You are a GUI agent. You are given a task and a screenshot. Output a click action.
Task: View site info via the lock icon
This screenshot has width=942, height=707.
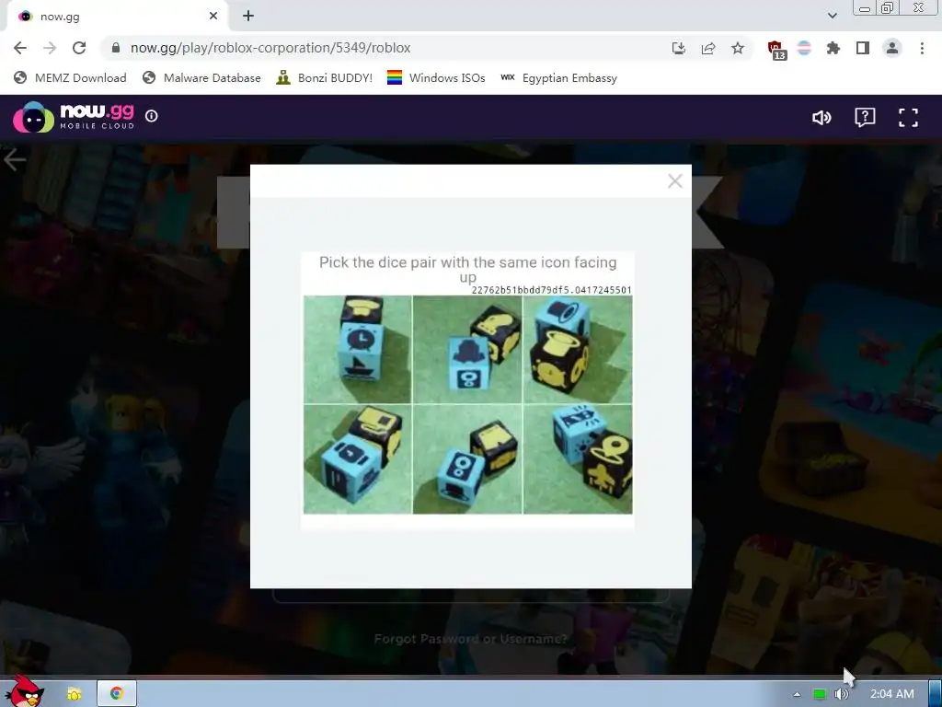(x=116, y=48)
